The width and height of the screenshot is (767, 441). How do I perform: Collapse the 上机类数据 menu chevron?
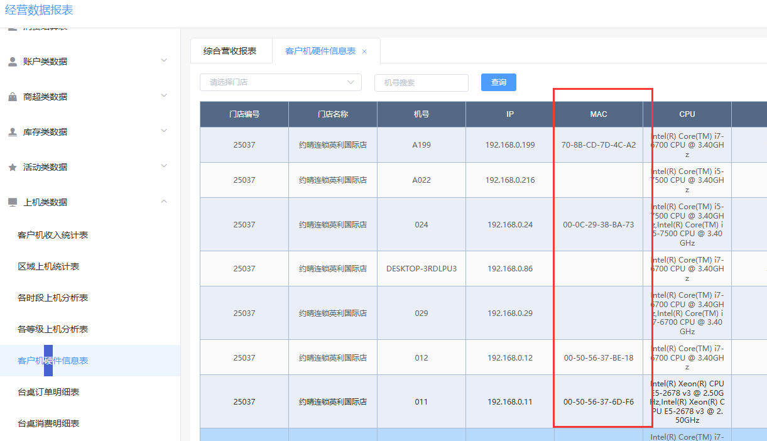click(164, 202)
